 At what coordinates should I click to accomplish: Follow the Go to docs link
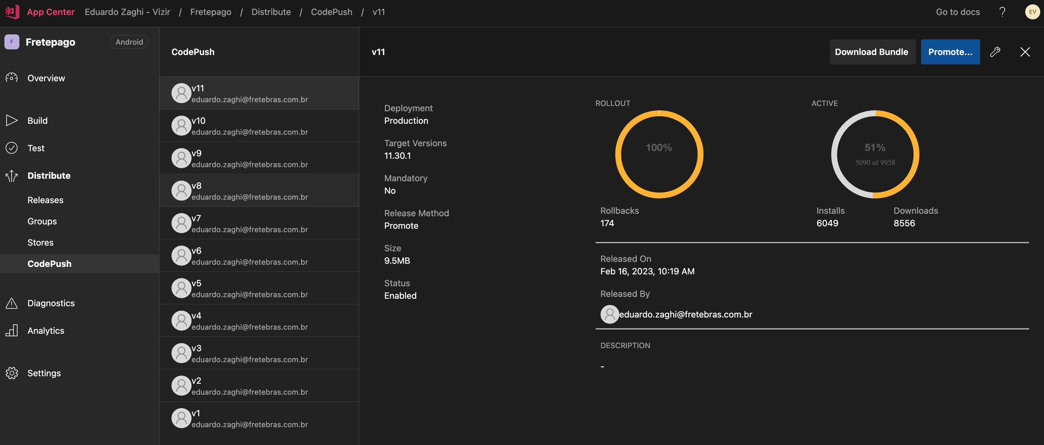[958, 12]
